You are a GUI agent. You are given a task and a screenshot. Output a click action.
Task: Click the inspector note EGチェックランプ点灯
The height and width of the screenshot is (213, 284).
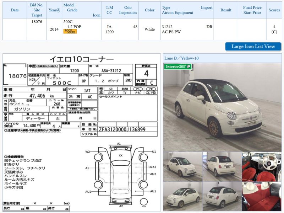23,161
